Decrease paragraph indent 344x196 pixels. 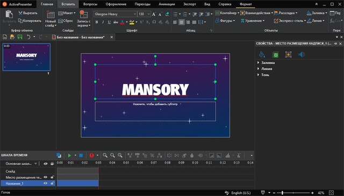[195, 14]
